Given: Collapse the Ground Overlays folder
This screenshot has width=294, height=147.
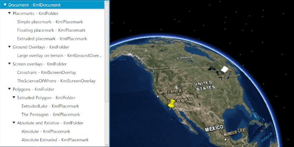Looking at the screenshot, I should point(10,47).
